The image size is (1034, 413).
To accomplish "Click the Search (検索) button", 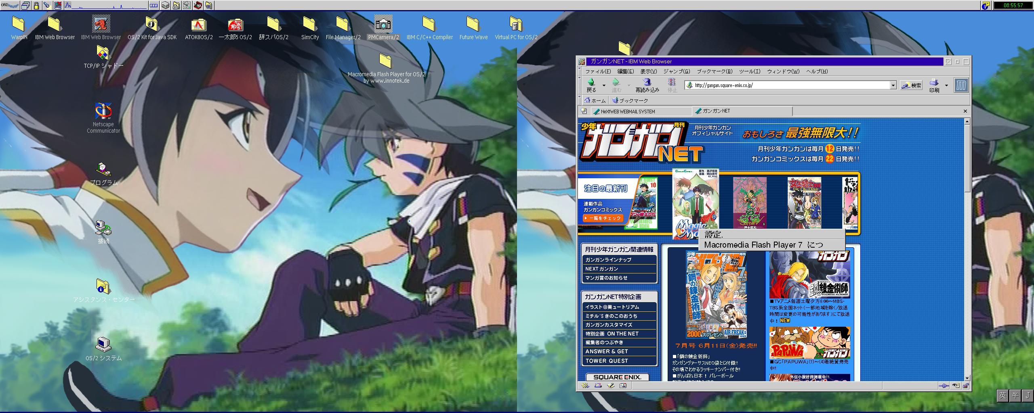I will (912, 86).
